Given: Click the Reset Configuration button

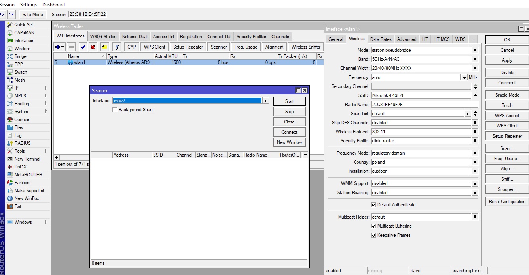Looking at the screenshot, I should pyautogui.click(x=507, y=202).
